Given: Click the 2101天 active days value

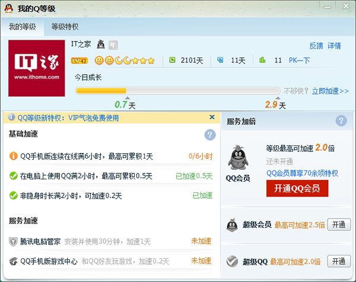Looking at the screenshot, I should pyautogui.click(x=192, y=61).
